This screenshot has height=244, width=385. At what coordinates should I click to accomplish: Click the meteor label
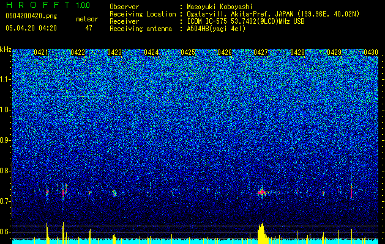click(x=87, y=19)
